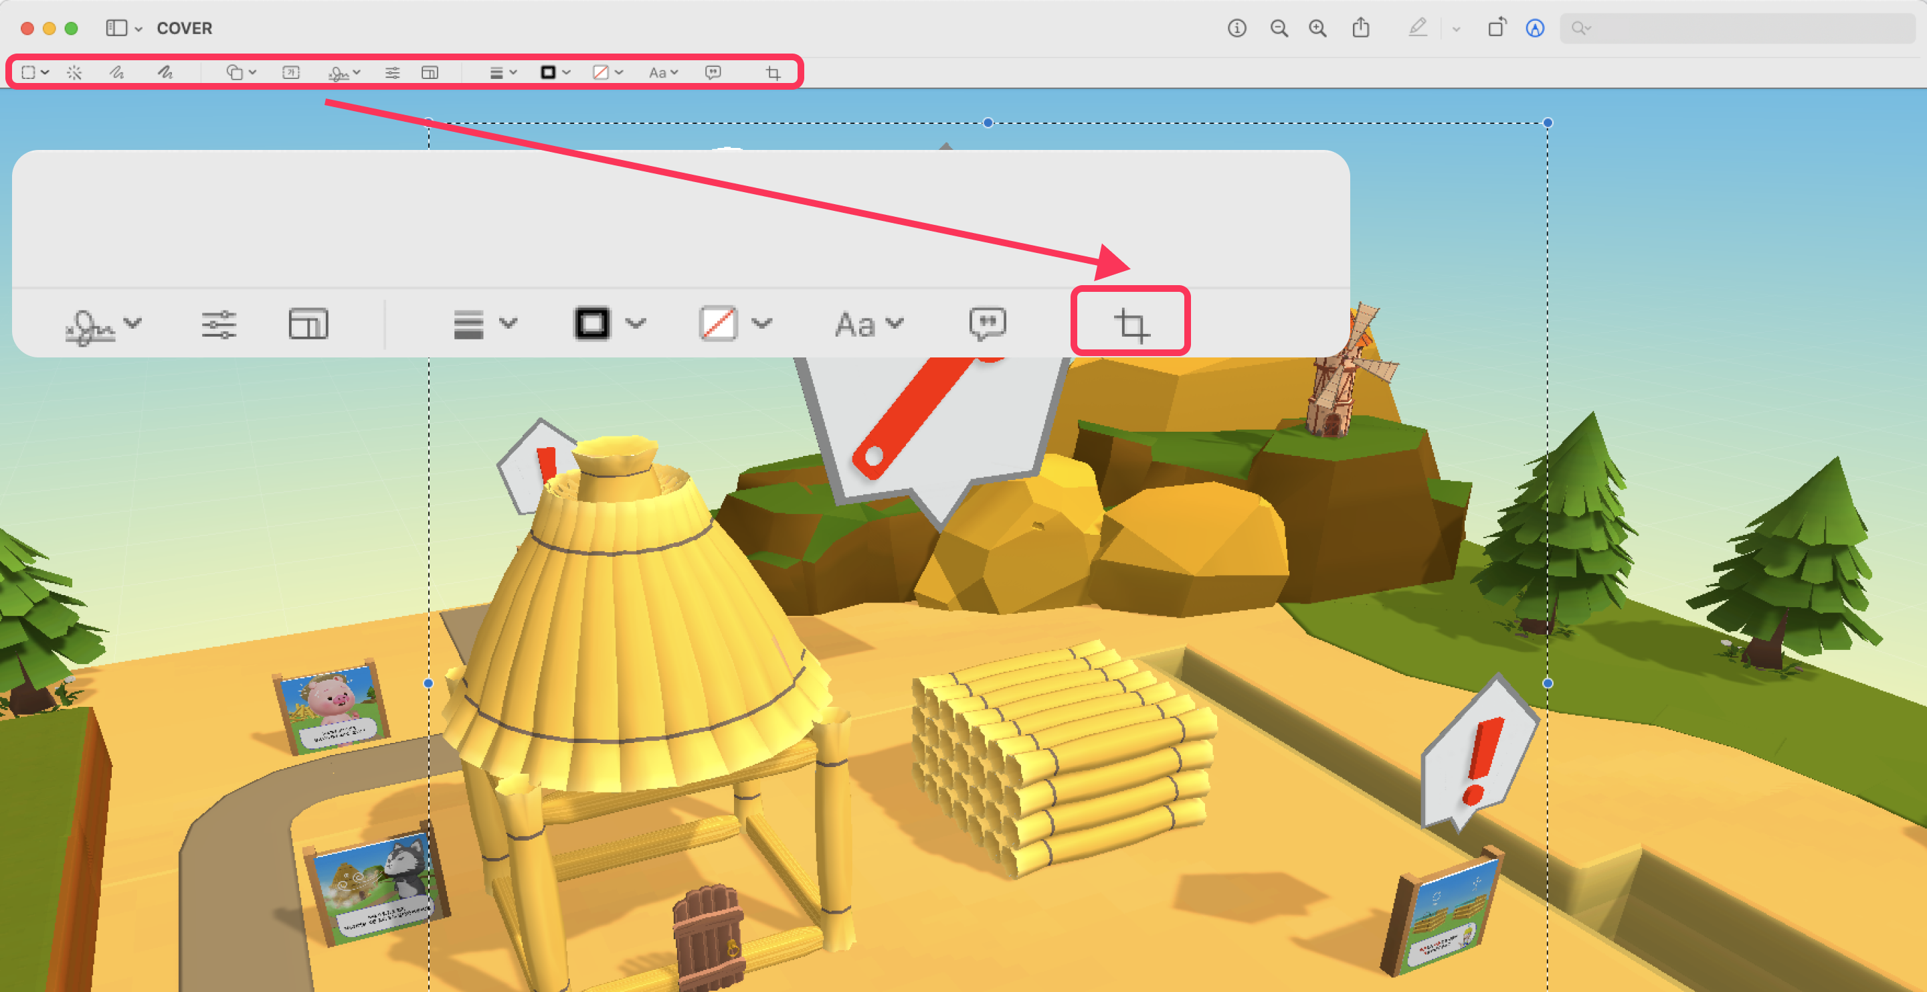Open Adjust Color sliders in top markup toolbar

coord(392,72)
